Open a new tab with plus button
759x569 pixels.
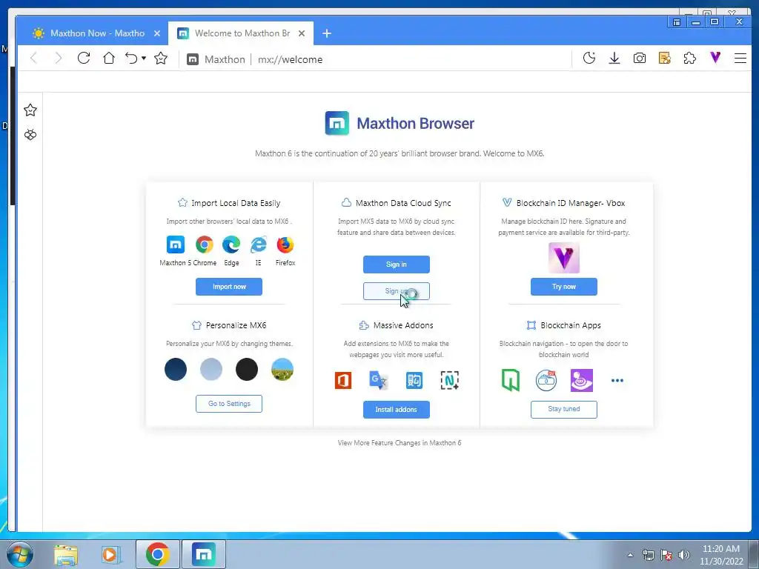coord(327,33)
